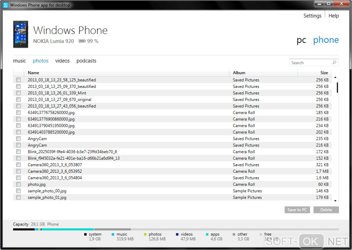
Task: Click the list scrollbar thumb
Action: [337, 88]
